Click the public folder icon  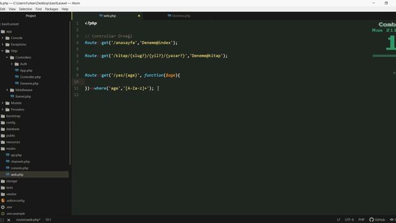[2, 136]
